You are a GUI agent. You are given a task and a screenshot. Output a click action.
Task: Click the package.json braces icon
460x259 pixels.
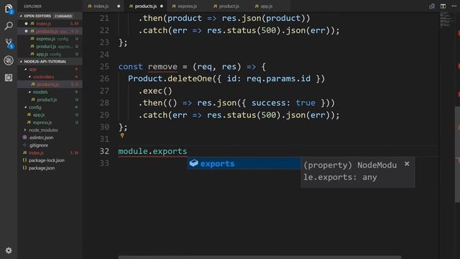(x=24, y=168)
